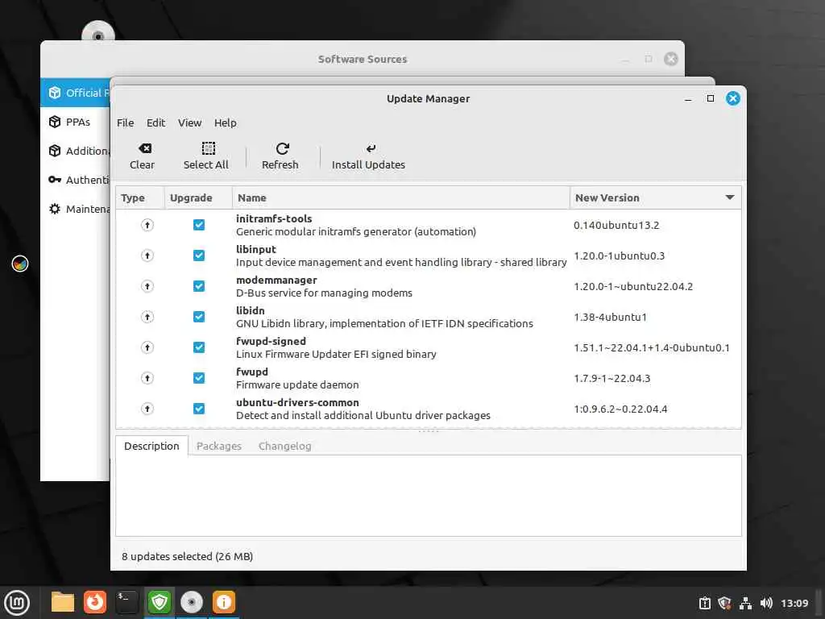
Task: Open the Terminal from the taskbar
Action: click(x=126, y=602)
